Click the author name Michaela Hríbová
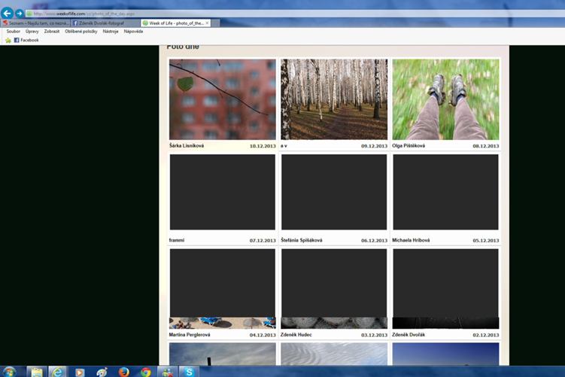 [x=411, y=240]
